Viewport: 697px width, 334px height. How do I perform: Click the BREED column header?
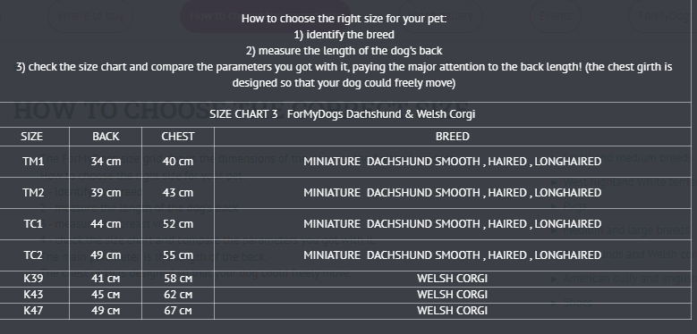tap(453, 137)
